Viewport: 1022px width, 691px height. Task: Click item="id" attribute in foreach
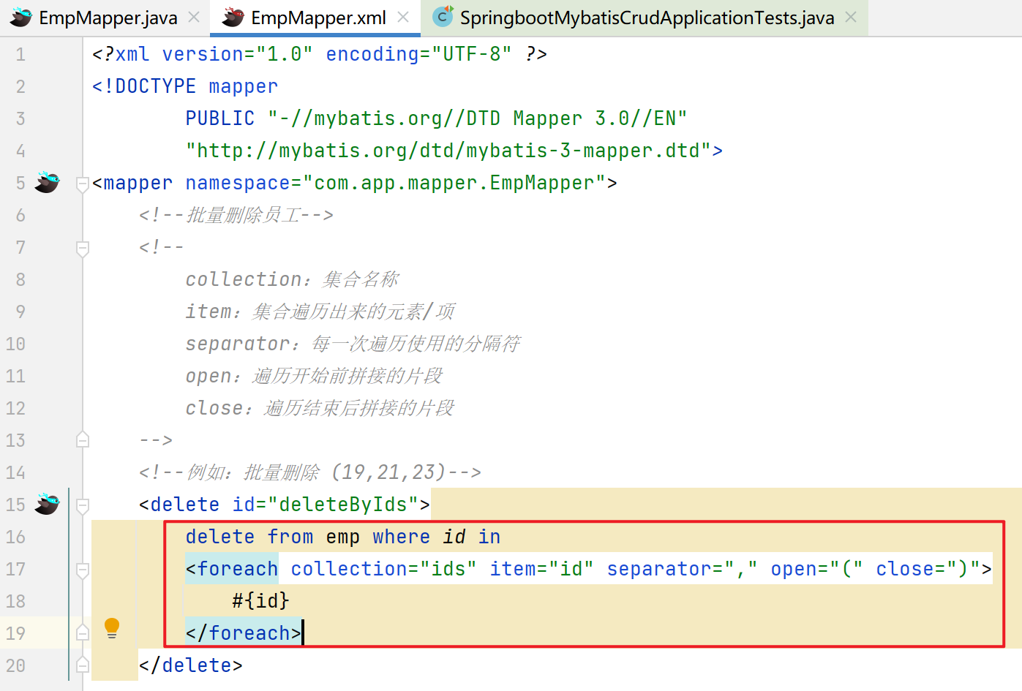coord(542,569)
